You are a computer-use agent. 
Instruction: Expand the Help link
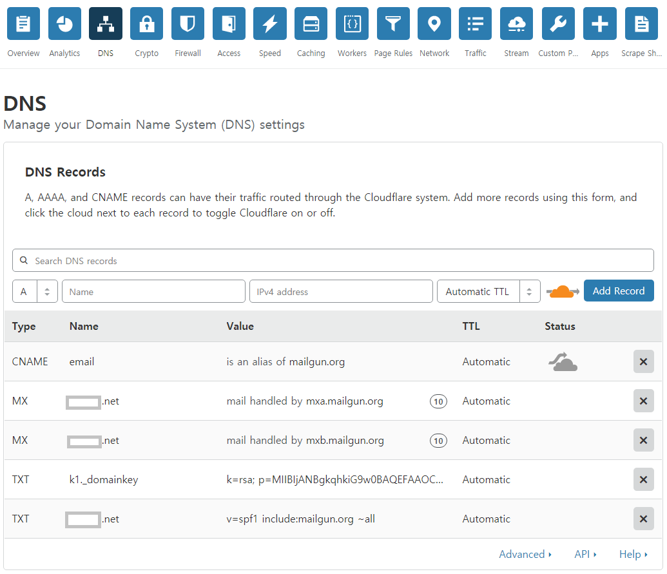click(633, 555)
